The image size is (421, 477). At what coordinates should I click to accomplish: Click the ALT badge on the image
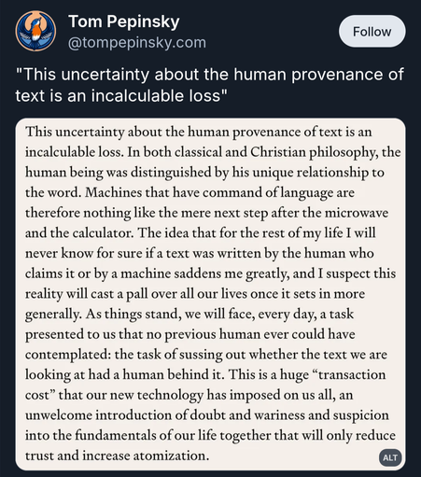(x=390, y=457)
